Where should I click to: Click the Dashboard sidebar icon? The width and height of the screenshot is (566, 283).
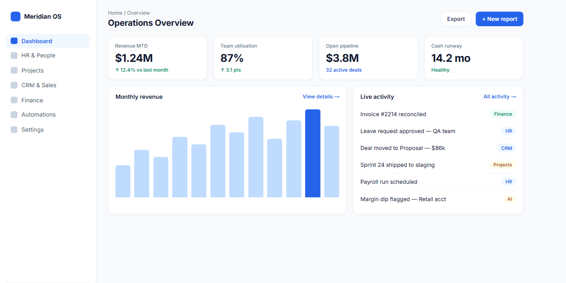(14, 41)
